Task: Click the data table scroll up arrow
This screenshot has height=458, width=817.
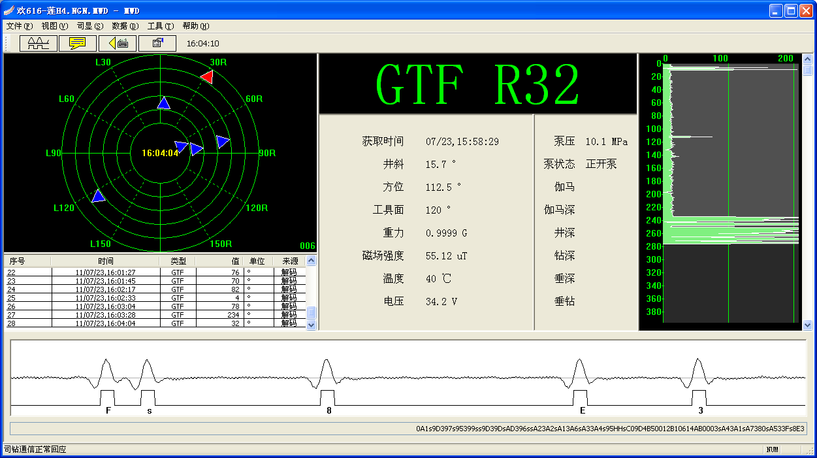Action: pos(312,261)
